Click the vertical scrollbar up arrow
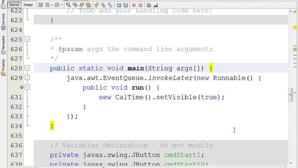This screenshot has width=298, height=168. pyautogui.click(x=291, y=11)
